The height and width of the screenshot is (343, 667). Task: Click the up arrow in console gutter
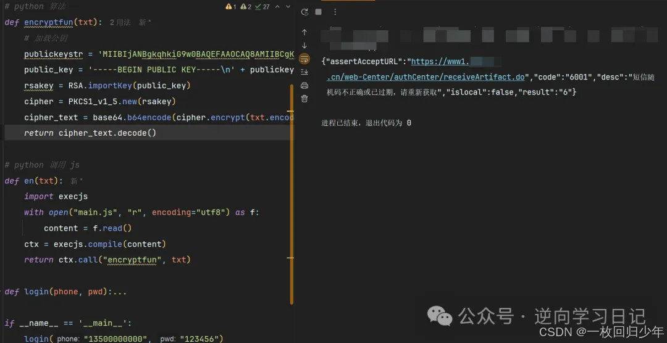pyautogui.click(x=304, y=32)
